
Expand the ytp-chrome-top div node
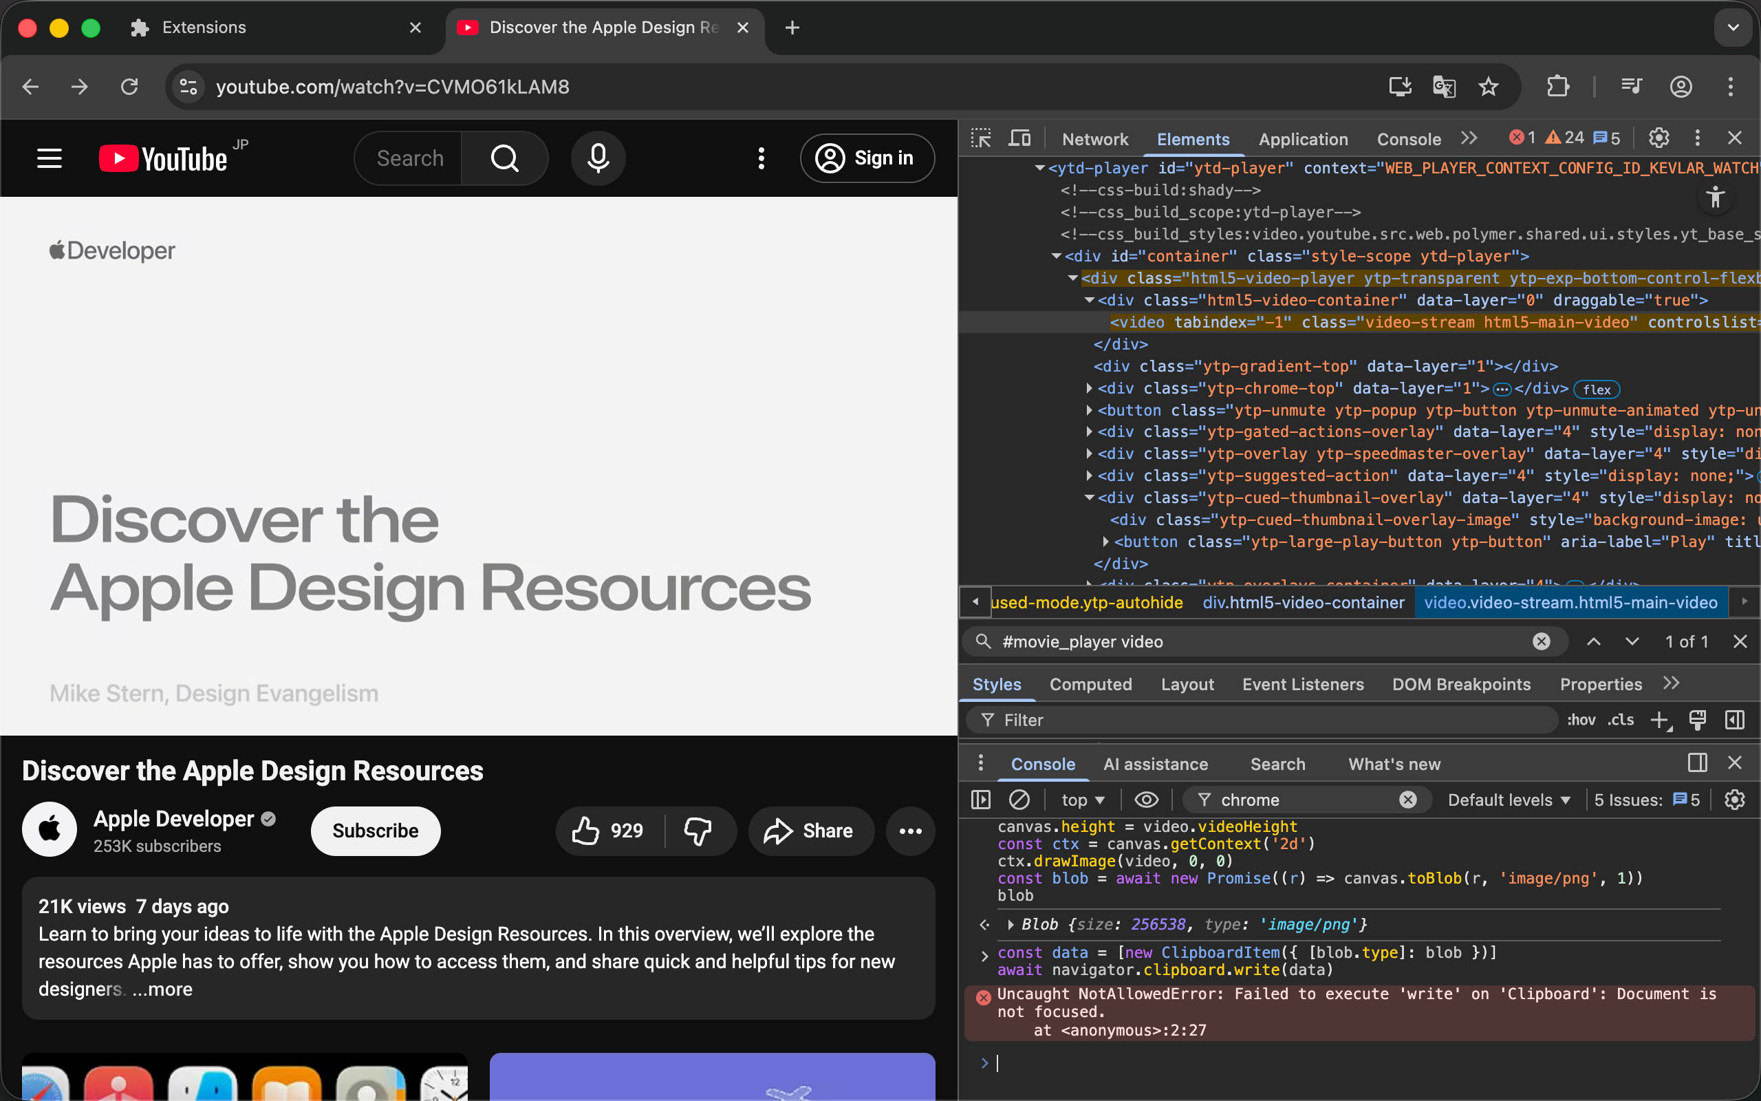click(x=1090, y=389)
